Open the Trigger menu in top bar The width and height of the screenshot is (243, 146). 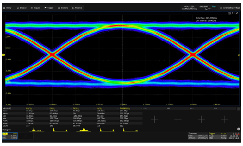[49, 7]
